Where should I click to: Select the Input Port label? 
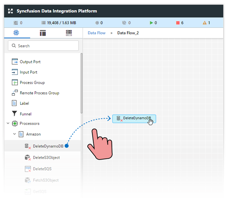pyautogui.click(x=28, y=72)
